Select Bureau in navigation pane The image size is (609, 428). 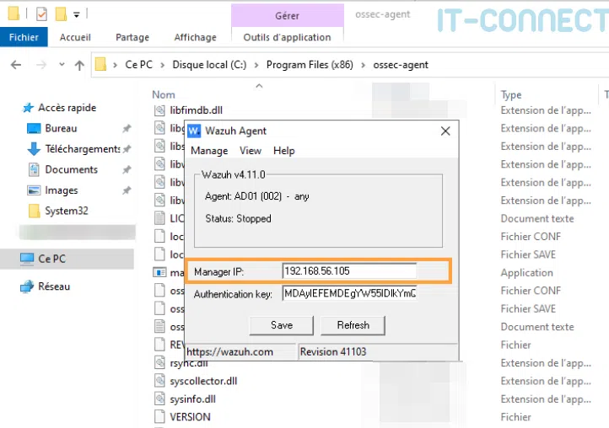tap(61, 128)
